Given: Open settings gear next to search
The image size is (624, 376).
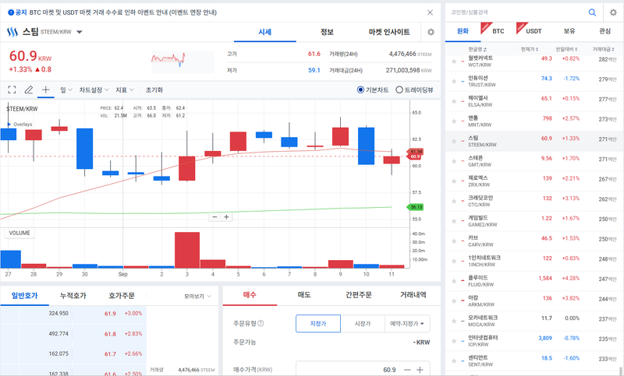Looking at the screenshot, I should point(613,12).
